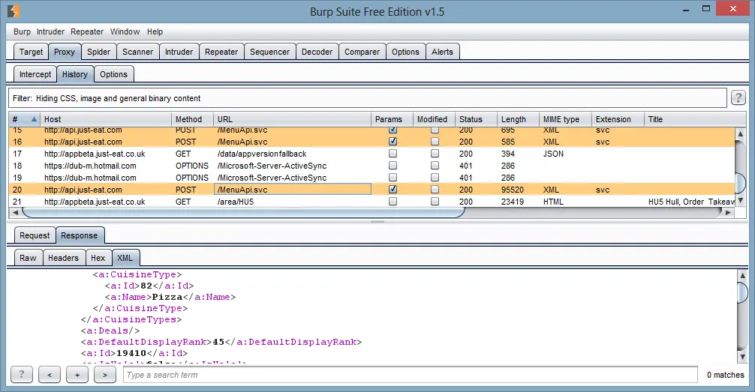Click the filter help question mark icon
The height and width of the screenshot is (392, 755).
pyautogui.click(x=738, y=98)
